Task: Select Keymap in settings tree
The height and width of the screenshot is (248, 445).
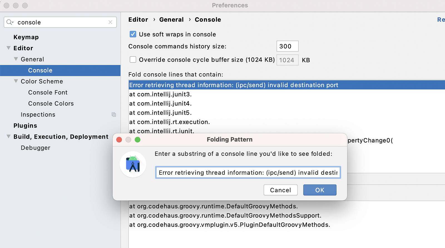Action: click(x=26, y=37)
